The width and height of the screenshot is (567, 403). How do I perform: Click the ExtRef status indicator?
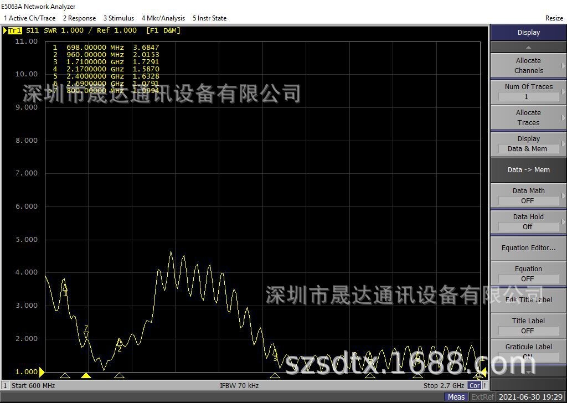482,397
